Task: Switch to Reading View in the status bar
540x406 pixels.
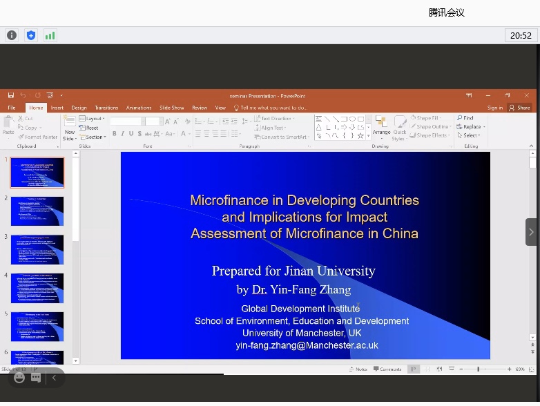Action: pos(439,369)
